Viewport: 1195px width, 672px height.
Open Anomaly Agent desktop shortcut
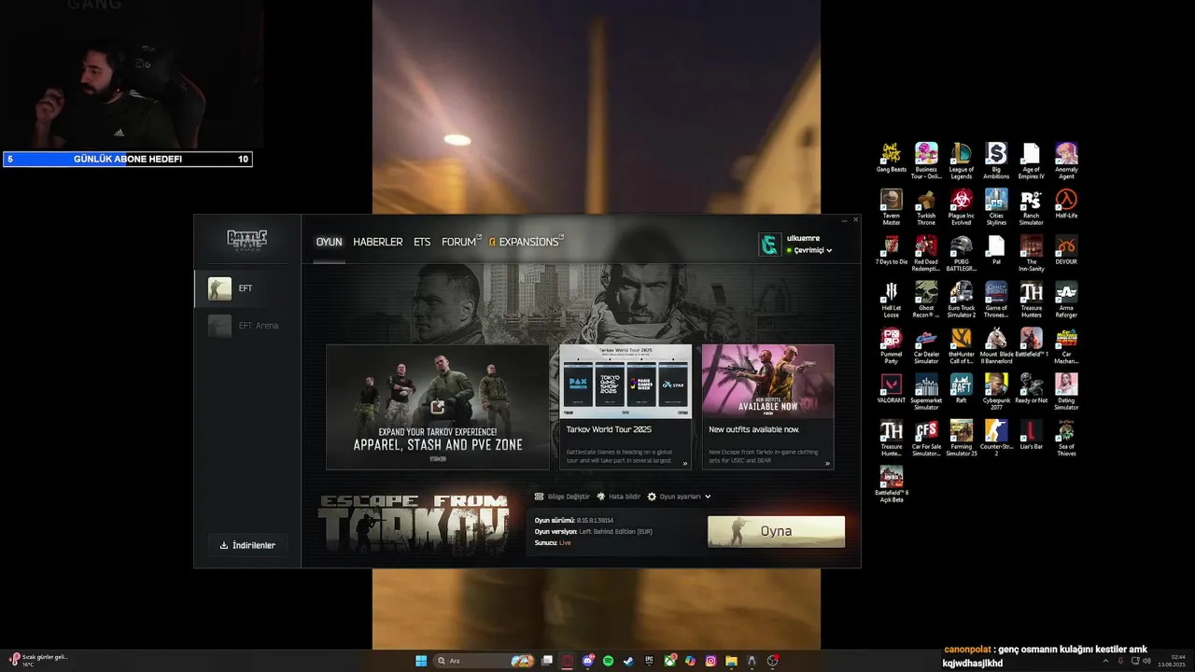tap(1066, 160)
